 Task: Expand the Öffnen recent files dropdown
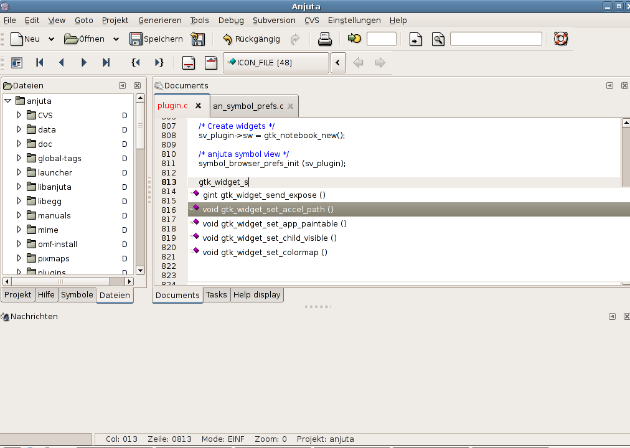tap(116, 39)
